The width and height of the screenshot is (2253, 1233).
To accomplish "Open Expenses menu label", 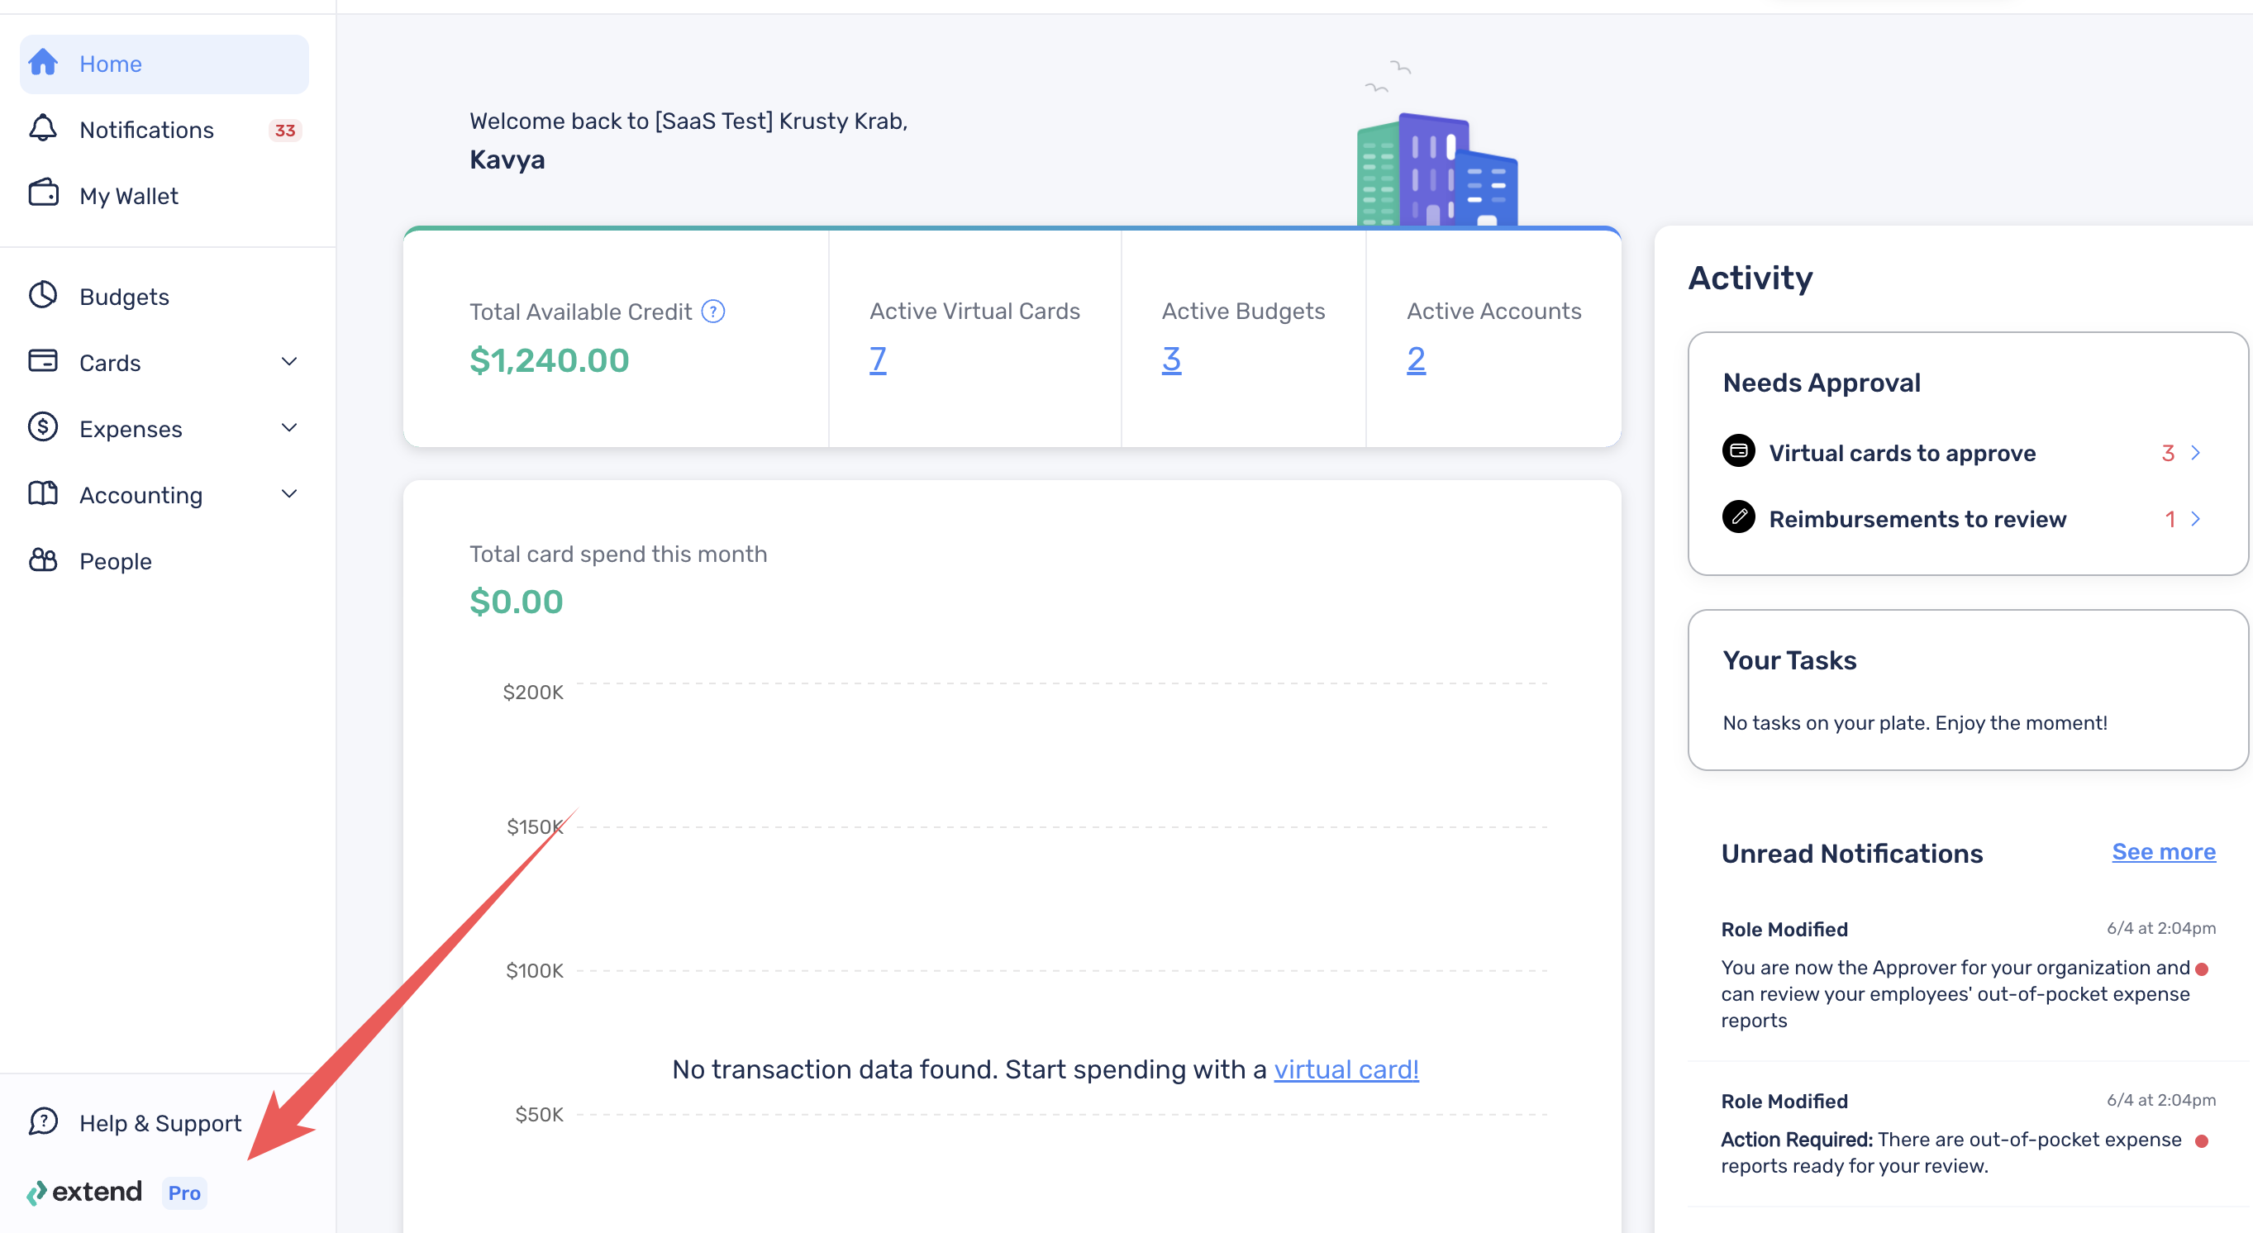I will [x=131, y=428].
